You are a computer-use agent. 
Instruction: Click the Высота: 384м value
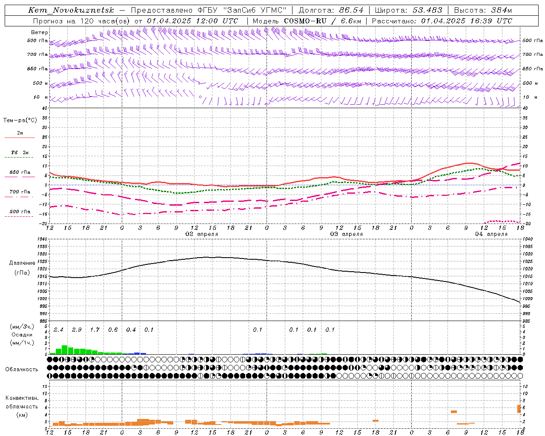tap(483, 10)
